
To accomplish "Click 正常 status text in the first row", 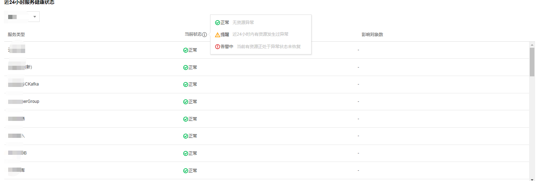I will click(x=193, y=50).
